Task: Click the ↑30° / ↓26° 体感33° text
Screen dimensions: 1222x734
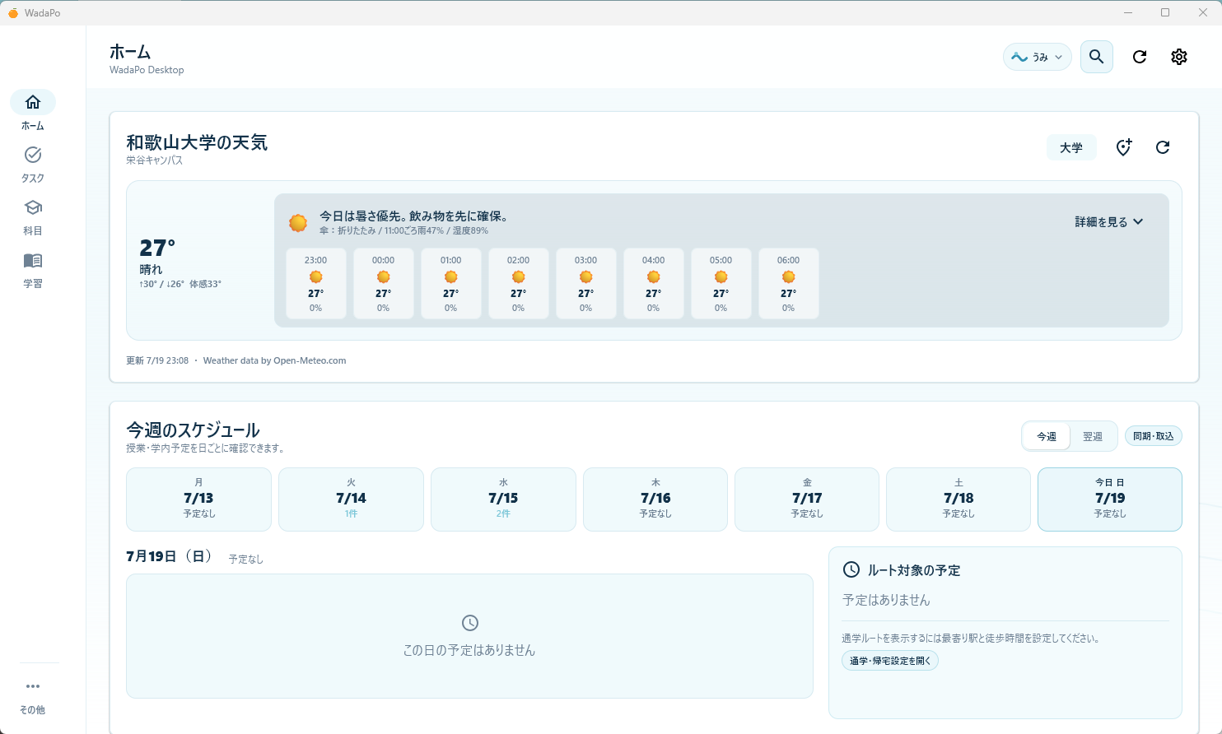Action: coord(180,284)
